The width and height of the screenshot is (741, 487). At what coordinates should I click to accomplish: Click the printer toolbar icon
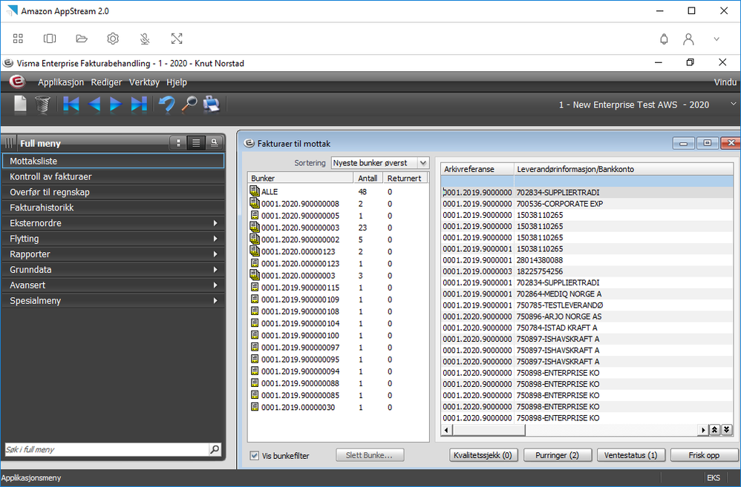[212, 105]
